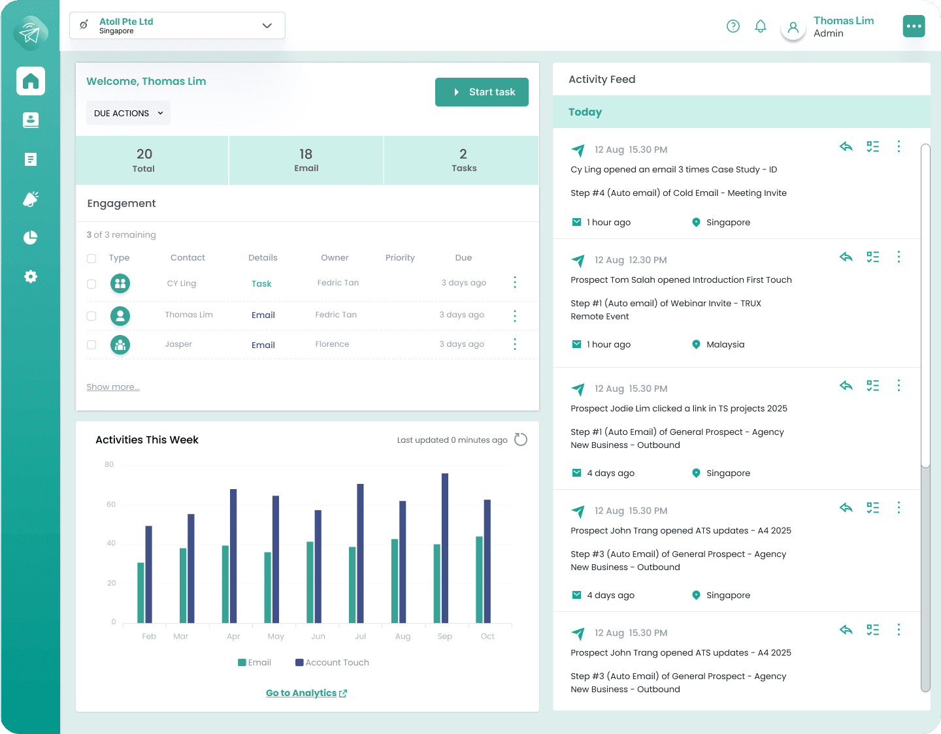Click the Jasper row type icon
This screenshot has width=941, height=734.
point(120,345)
